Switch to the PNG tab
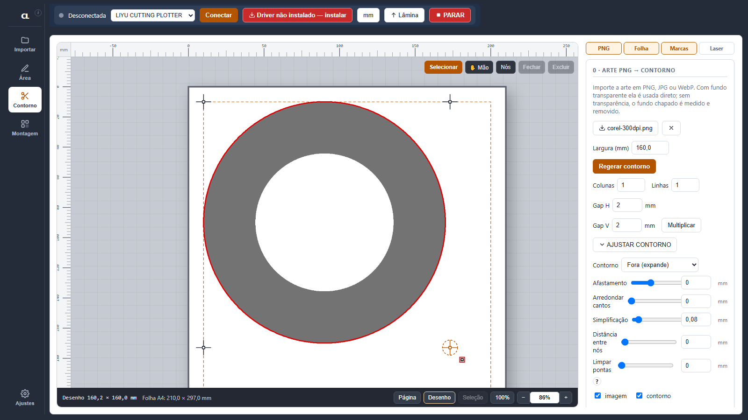Image resolution: width=748 pixels, height=420 pixels. coord(604,48)
